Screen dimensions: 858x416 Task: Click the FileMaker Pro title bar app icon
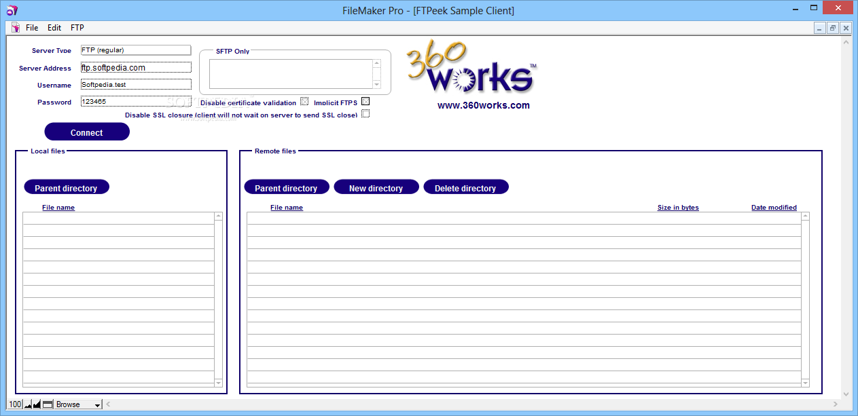pos(11,10)
